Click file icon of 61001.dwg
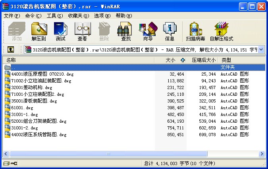This screenshot has width=268, height=169. [x=8, y=108]
